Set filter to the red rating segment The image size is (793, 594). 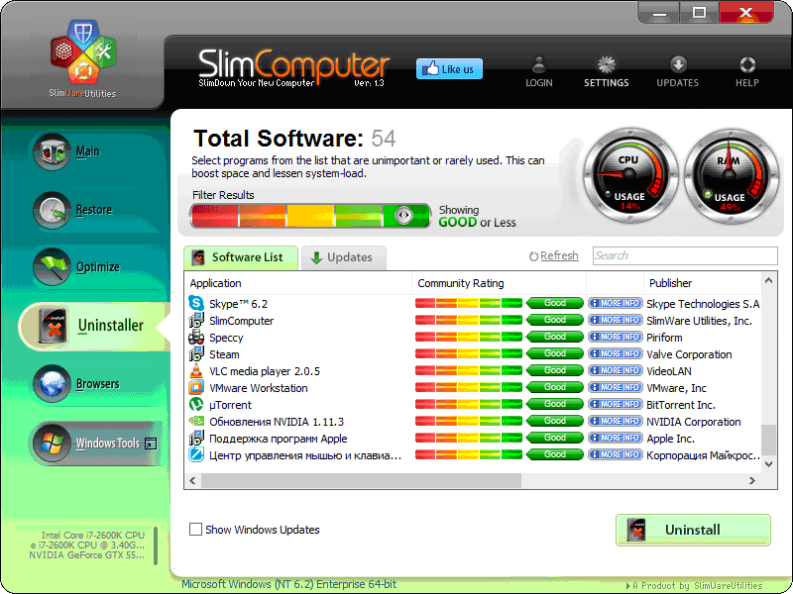214,216
